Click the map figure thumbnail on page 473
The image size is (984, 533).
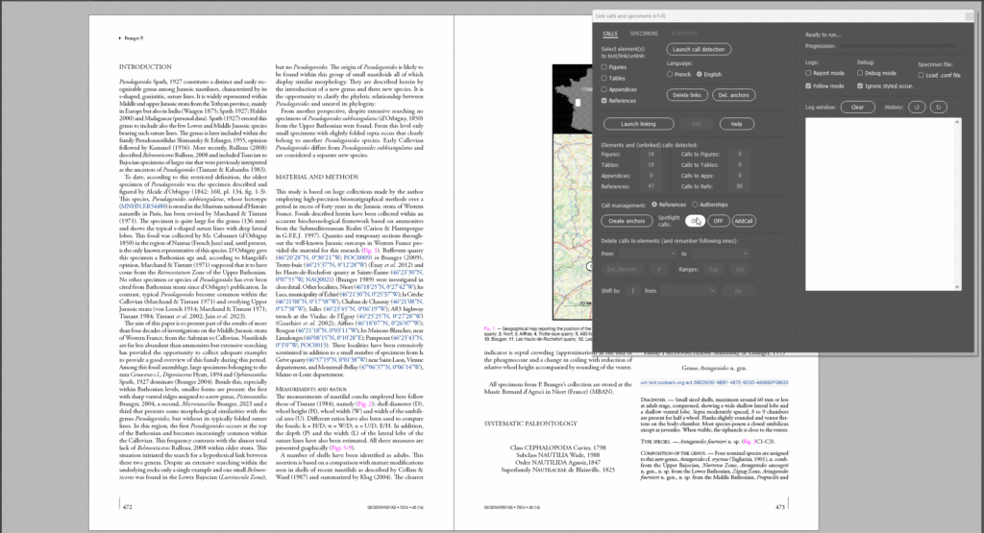pyautogui.click(x=572, y=192)
